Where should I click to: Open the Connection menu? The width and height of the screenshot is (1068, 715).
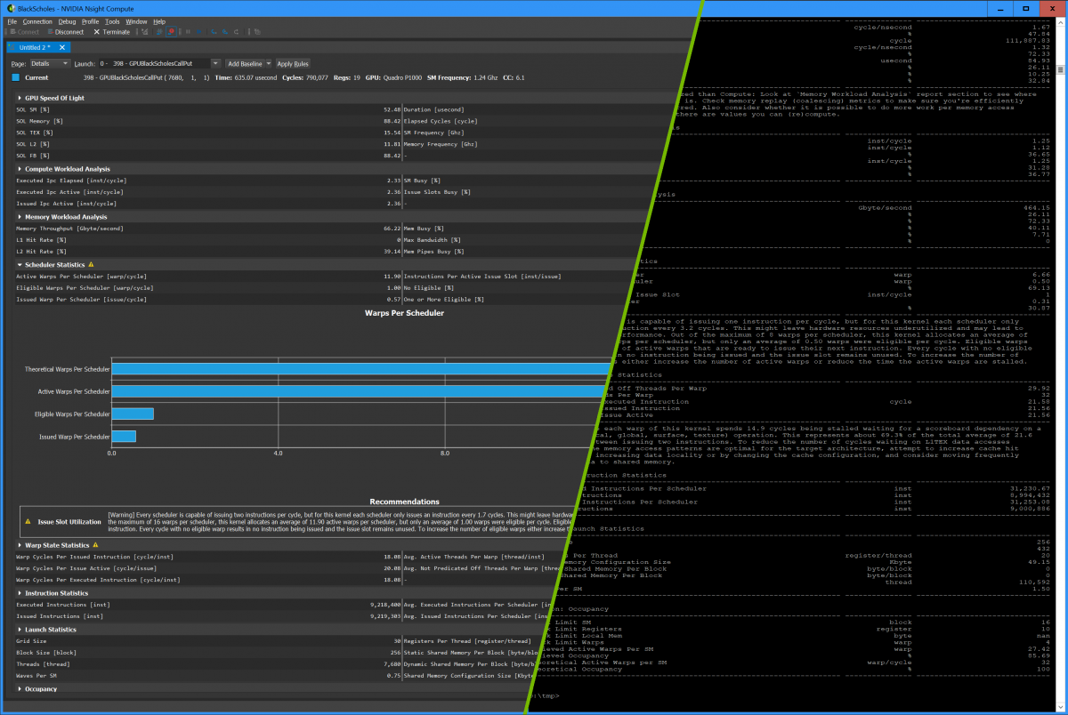pos(37,21)
